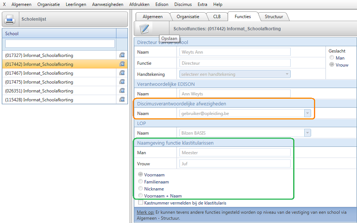
Task: Switch to the Algemeen tab
Action: (153, 17)
